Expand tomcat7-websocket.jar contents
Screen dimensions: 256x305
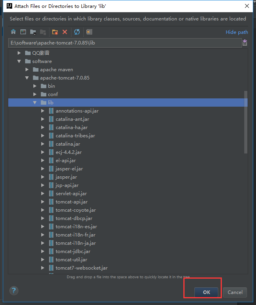click(x=43, y=268)
